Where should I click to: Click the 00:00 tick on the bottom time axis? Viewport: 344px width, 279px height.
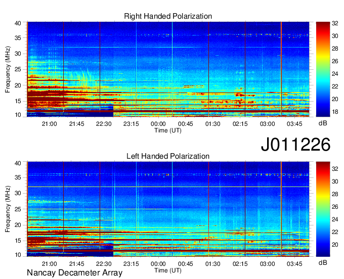(158, 264)
